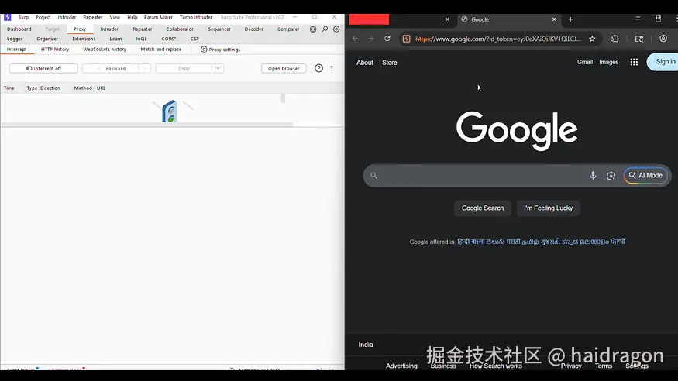Reload the Google page
This screenshot has width=678, height=381.
[387, 39]
